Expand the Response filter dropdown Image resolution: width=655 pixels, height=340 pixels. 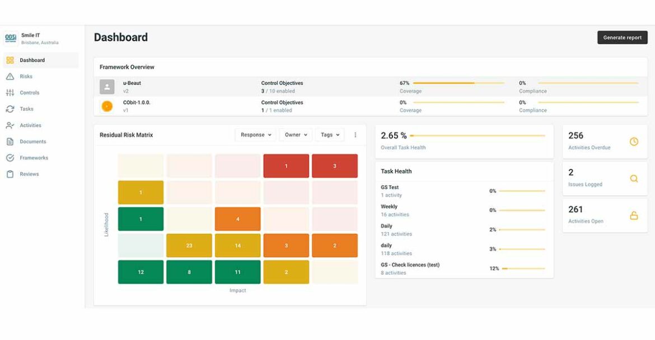click(256, 135)
